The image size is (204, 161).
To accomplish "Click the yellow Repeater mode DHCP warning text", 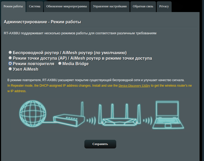I will (x=100, y=88).
